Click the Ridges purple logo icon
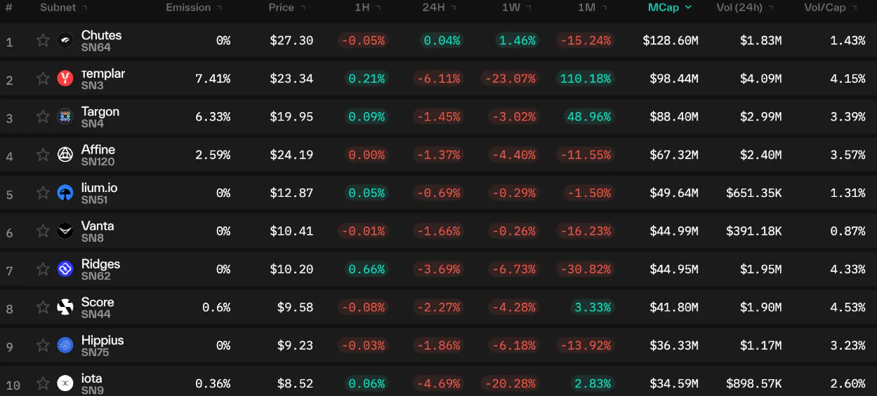Viewport: 877px width, 396px height. [65, 269]
